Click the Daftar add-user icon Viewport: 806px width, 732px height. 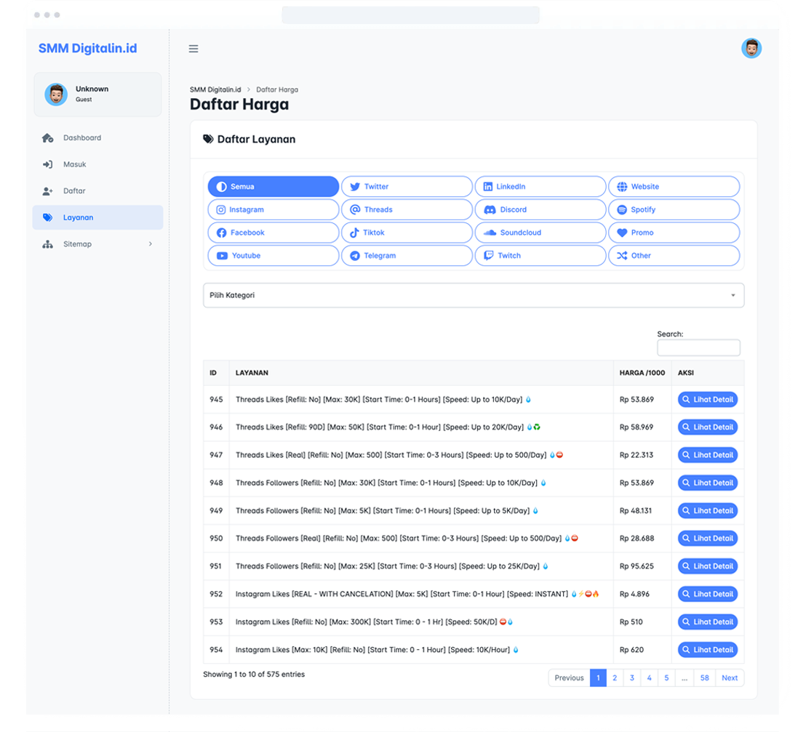pyautogui.click(x=48, y=191)
